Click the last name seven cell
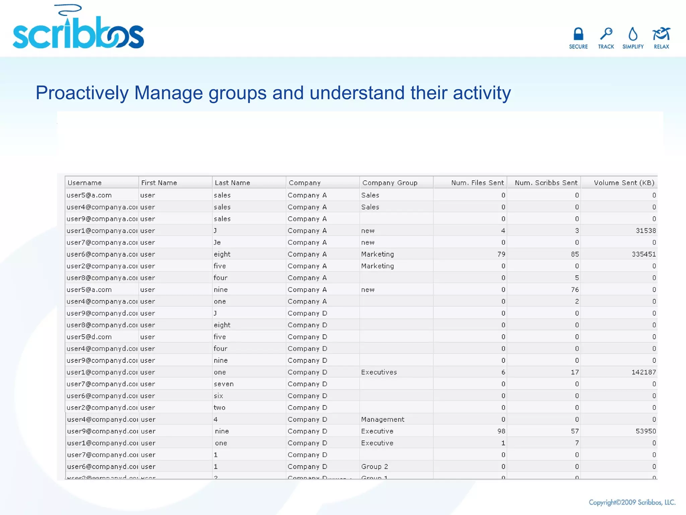686x515 pixels. coord(249,384)
